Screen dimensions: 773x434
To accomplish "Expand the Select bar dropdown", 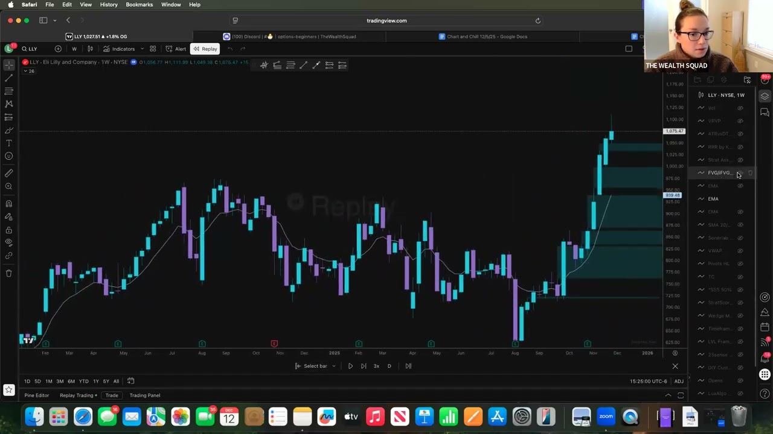I will (x=334, y=366).
